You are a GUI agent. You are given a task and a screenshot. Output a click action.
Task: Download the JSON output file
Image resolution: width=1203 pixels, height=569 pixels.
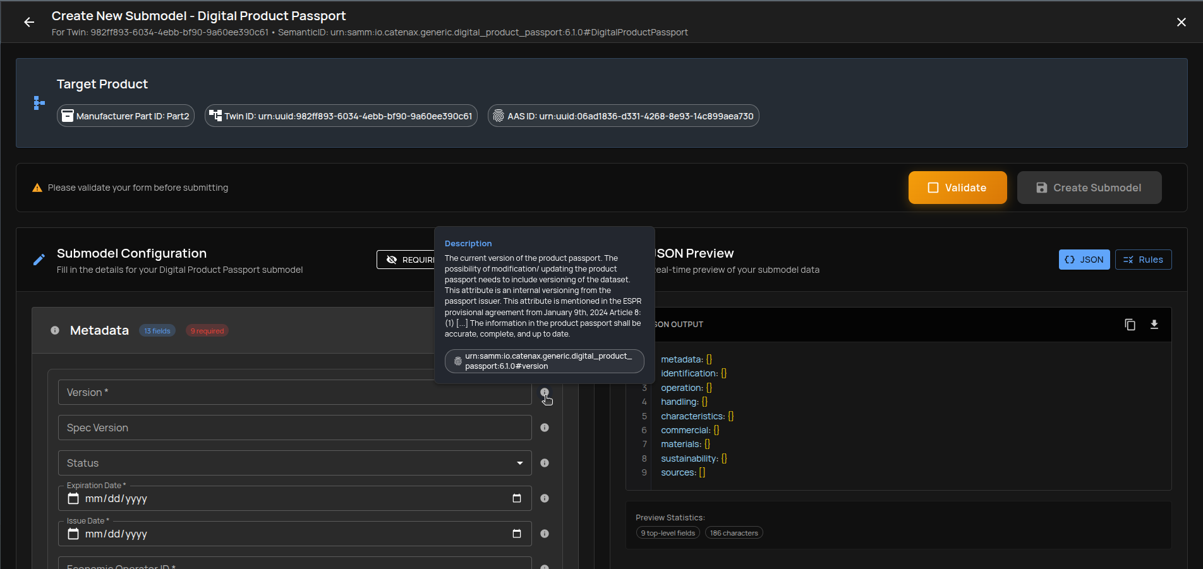click(1154, 325)
